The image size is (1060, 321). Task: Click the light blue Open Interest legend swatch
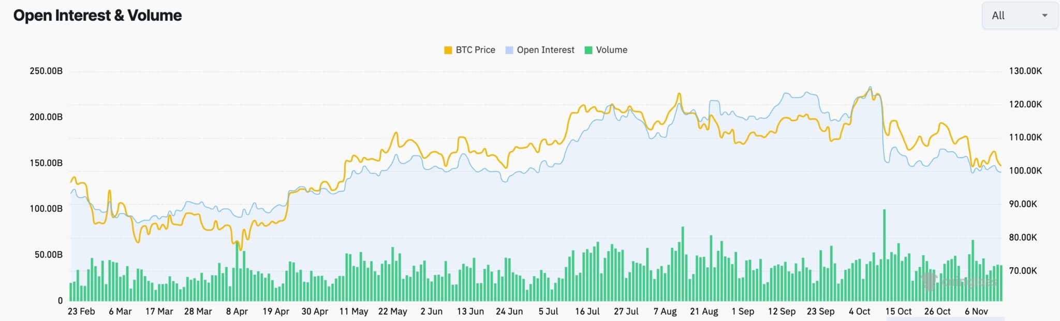(509, 50)
